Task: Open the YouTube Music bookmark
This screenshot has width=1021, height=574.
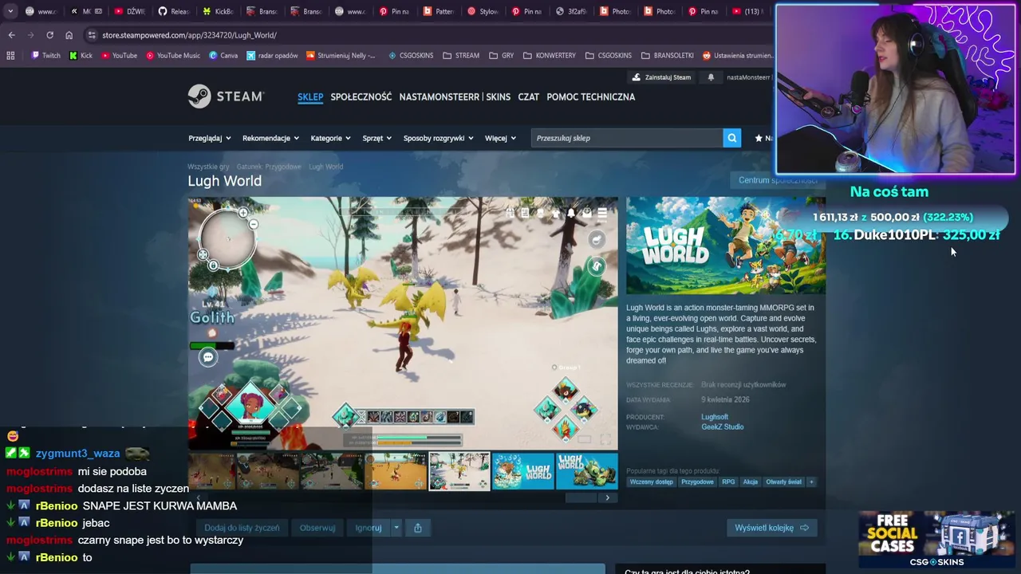Action: (173, 56)
